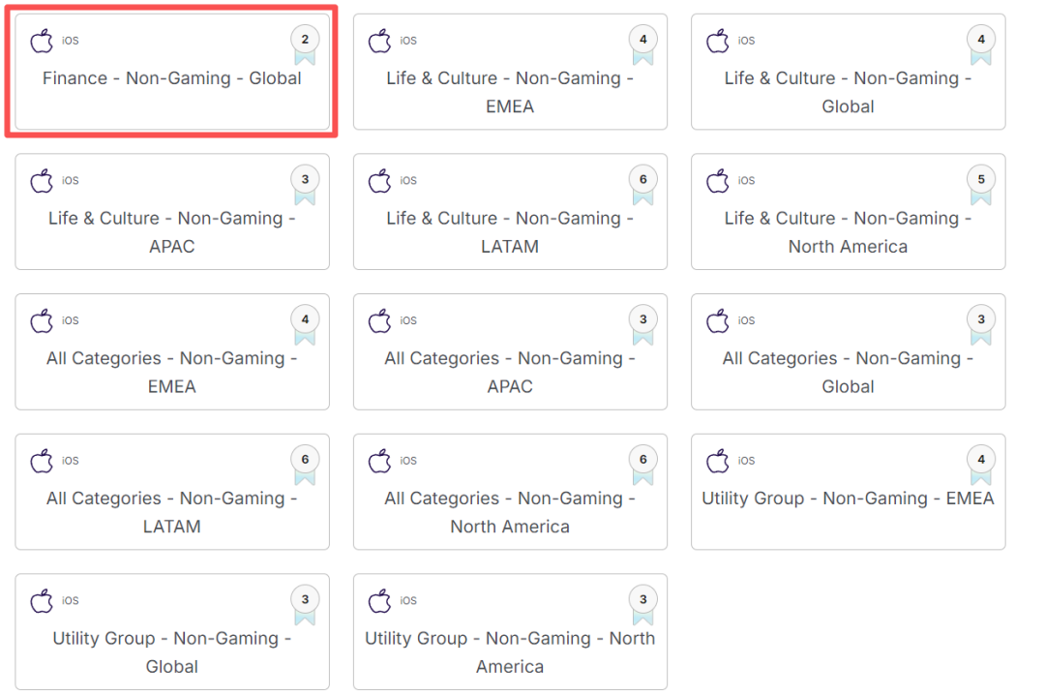Click Apple icon on Utility Group North America
1045x696 pixels.
[380, 601]
